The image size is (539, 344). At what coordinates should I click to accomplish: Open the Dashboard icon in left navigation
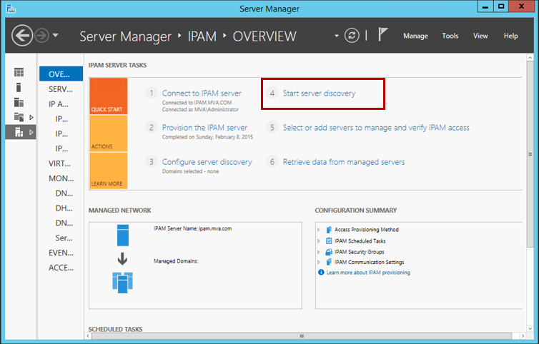coord(19,73)
